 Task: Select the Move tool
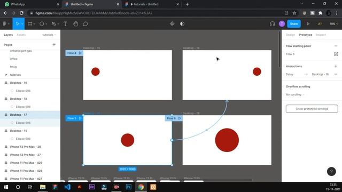pos(18,23)
